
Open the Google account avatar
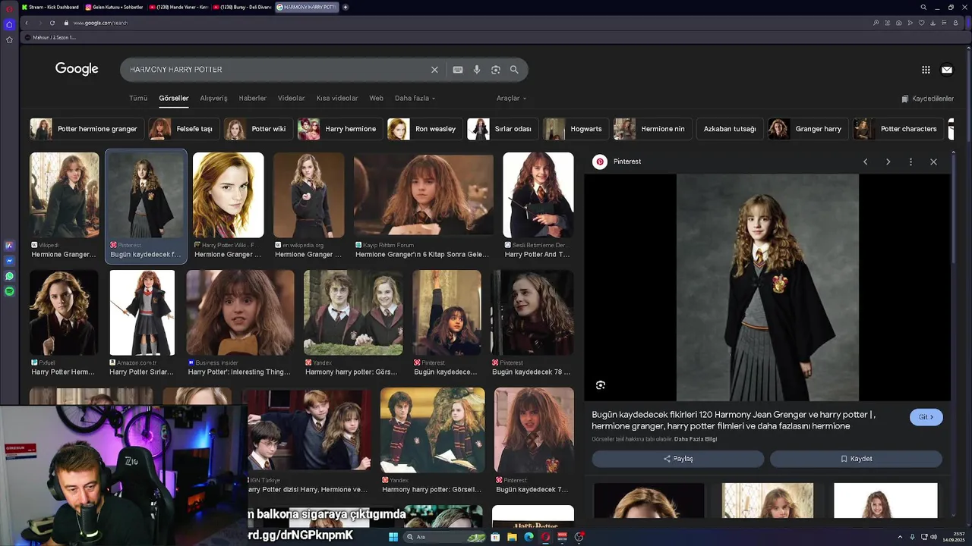tap(947, 70)
